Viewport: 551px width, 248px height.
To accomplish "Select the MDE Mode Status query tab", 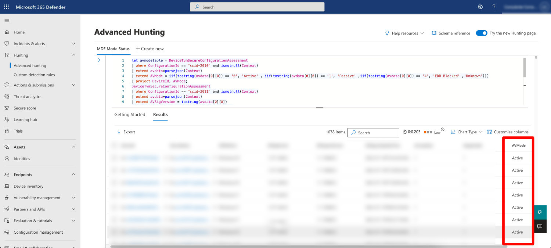I will click(x=113, y=48).
